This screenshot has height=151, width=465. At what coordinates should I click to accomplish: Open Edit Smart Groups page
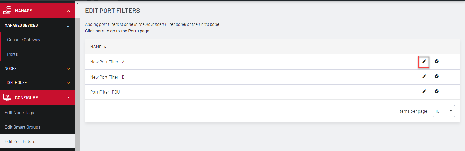point(22,127)
